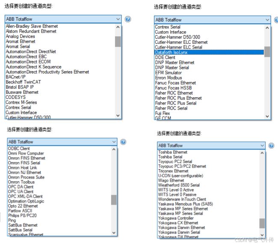Image resolution: width=278 pixels, height=245 pixels.
Task: Choose Fanuc Focas Ethernet
Action: (175, 83)
